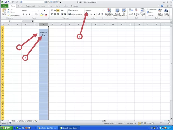Apply the red Font Color

46,14
